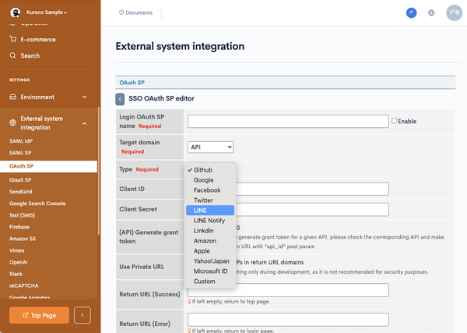Viewport: 467px width, 333px height.
Task: Open the user avatar menu
Action: click(x=454, y=12)
